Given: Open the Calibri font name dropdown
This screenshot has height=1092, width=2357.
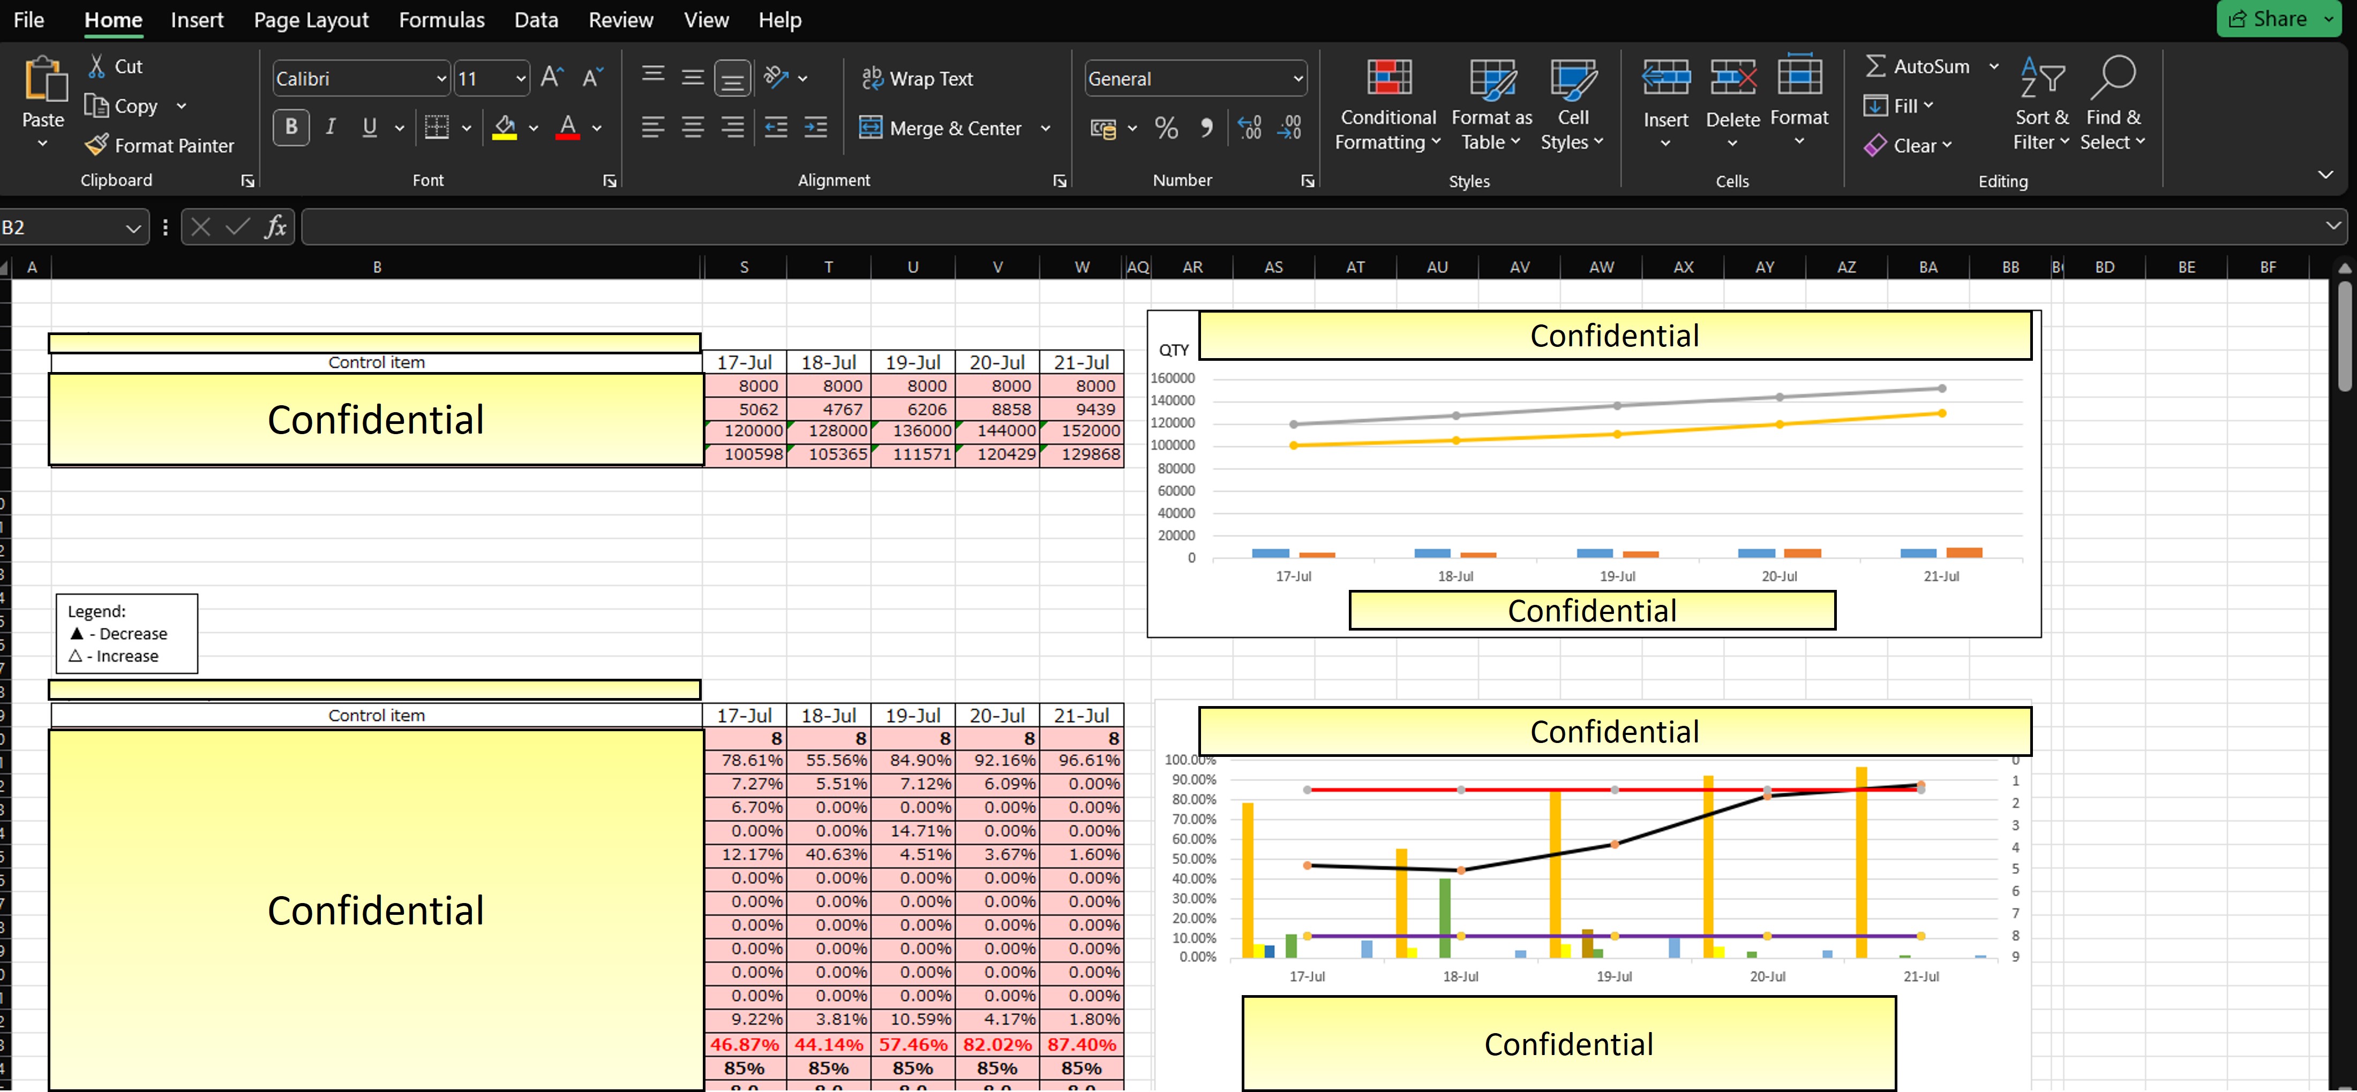Looking at the screenshot, I should [441, 79].
